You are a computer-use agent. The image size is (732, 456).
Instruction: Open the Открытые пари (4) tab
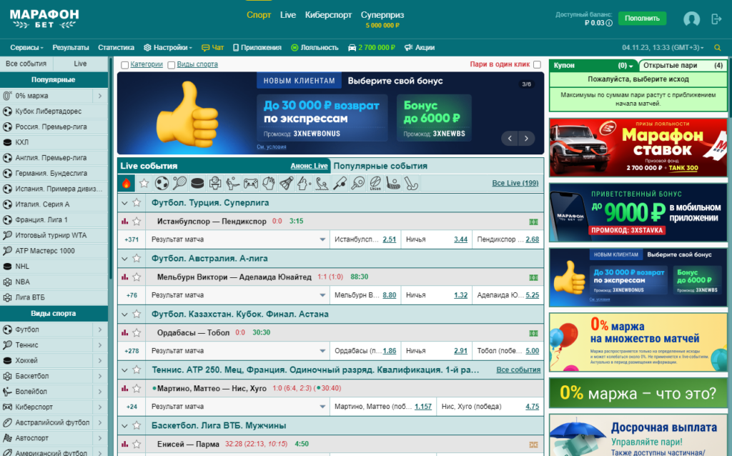pos(683,65)
